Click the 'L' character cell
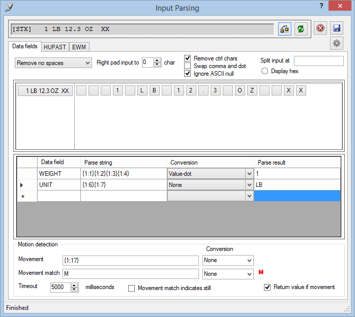355x317 pixels. (142, 90)
